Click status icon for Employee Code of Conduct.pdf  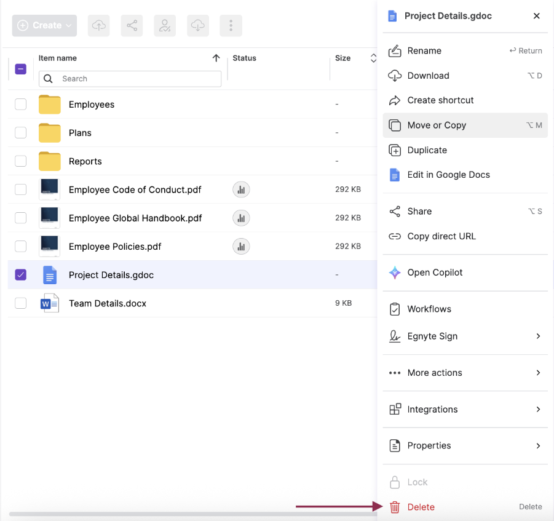click(241, 189)
